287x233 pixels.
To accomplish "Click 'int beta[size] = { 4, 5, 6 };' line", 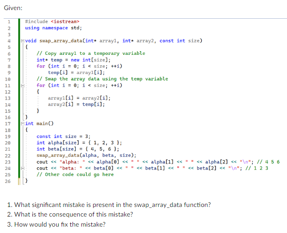I will (x=78, y=149).
